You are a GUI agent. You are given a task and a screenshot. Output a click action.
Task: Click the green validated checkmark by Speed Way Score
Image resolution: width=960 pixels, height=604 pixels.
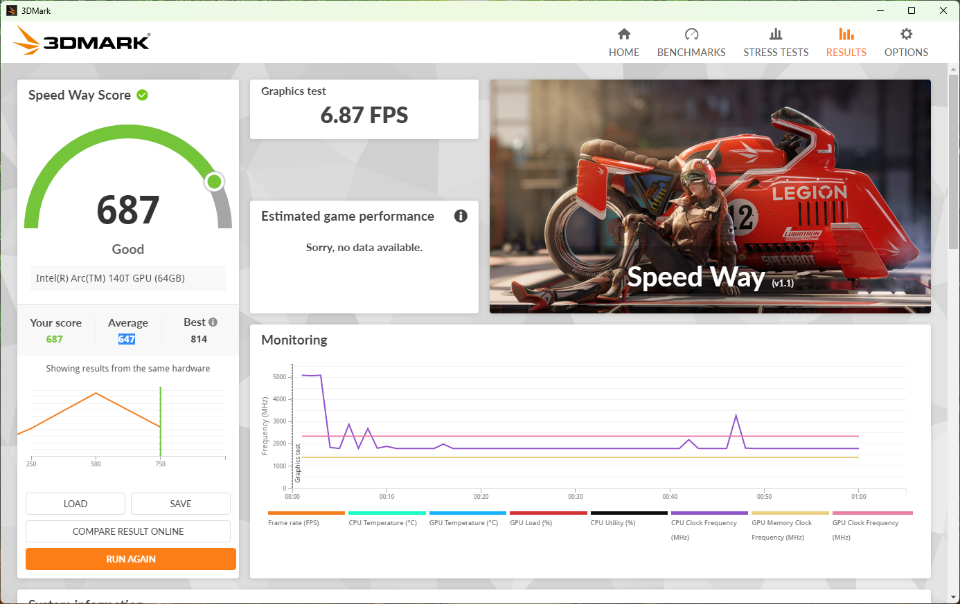[x=143, y=95]
